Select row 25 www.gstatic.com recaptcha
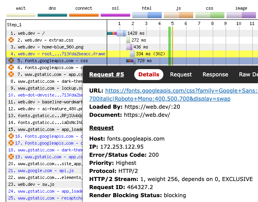Screen dimensions: 258x202 click(x=44, y=198)
